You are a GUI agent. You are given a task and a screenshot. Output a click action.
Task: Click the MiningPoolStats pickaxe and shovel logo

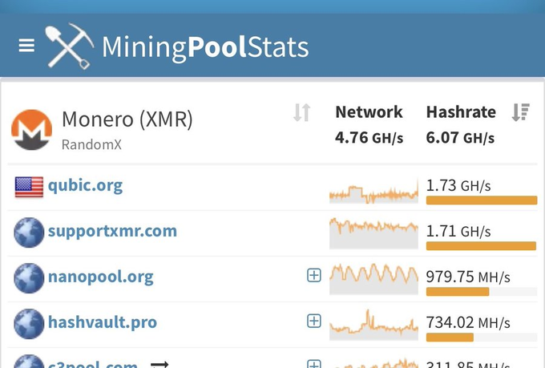[69, 47]
